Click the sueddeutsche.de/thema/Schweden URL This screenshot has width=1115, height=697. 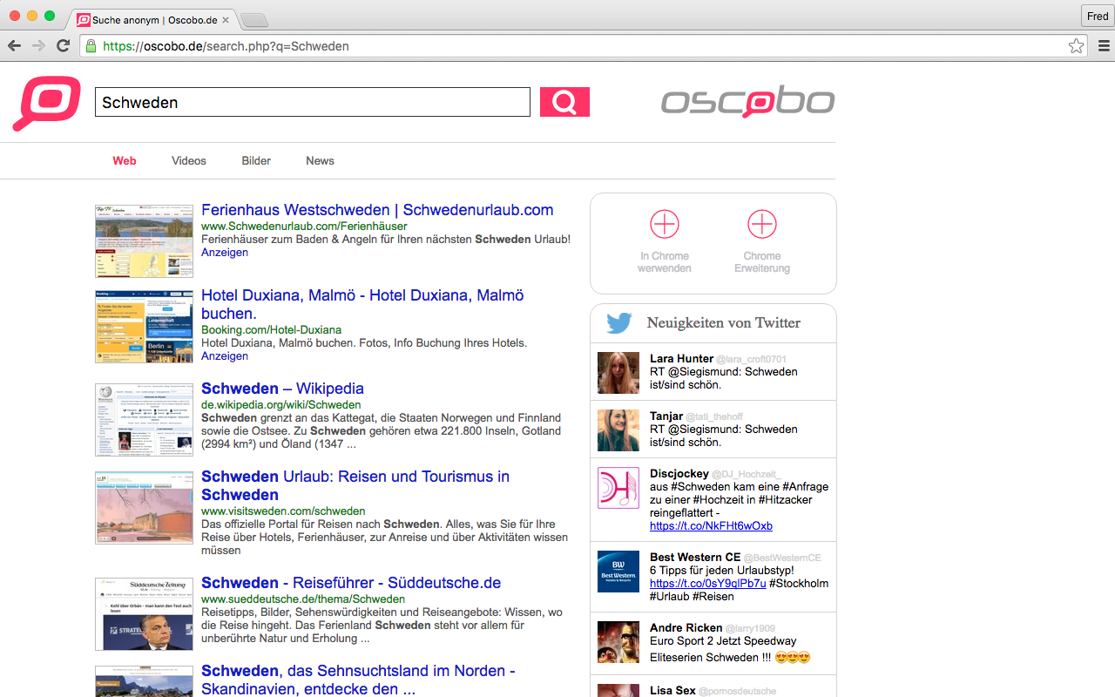coord(303,599)
